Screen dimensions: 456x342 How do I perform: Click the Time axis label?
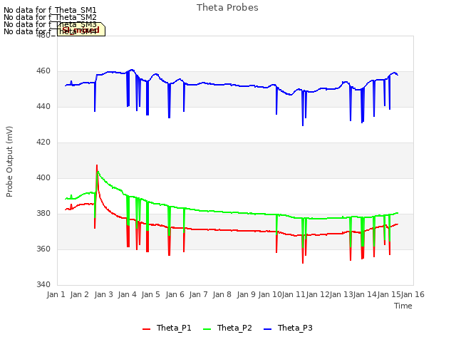403,306
